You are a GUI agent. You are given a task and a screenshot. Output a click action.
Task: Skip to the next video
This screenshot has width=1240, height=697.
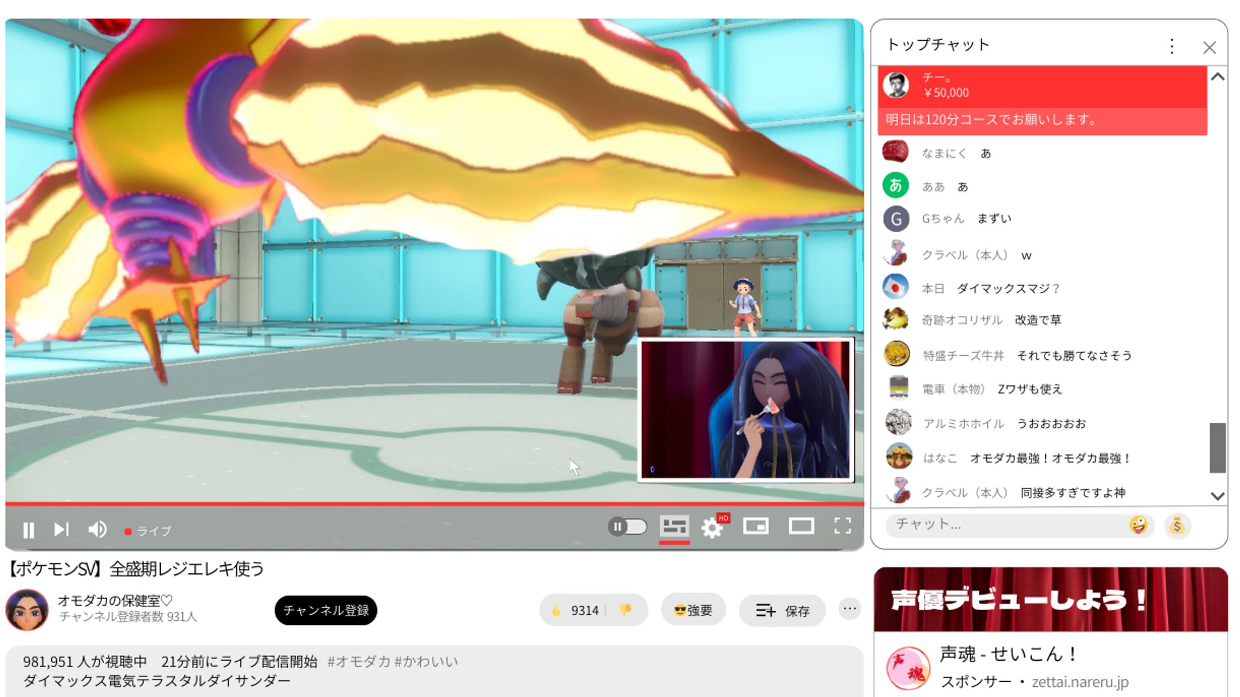61,530
